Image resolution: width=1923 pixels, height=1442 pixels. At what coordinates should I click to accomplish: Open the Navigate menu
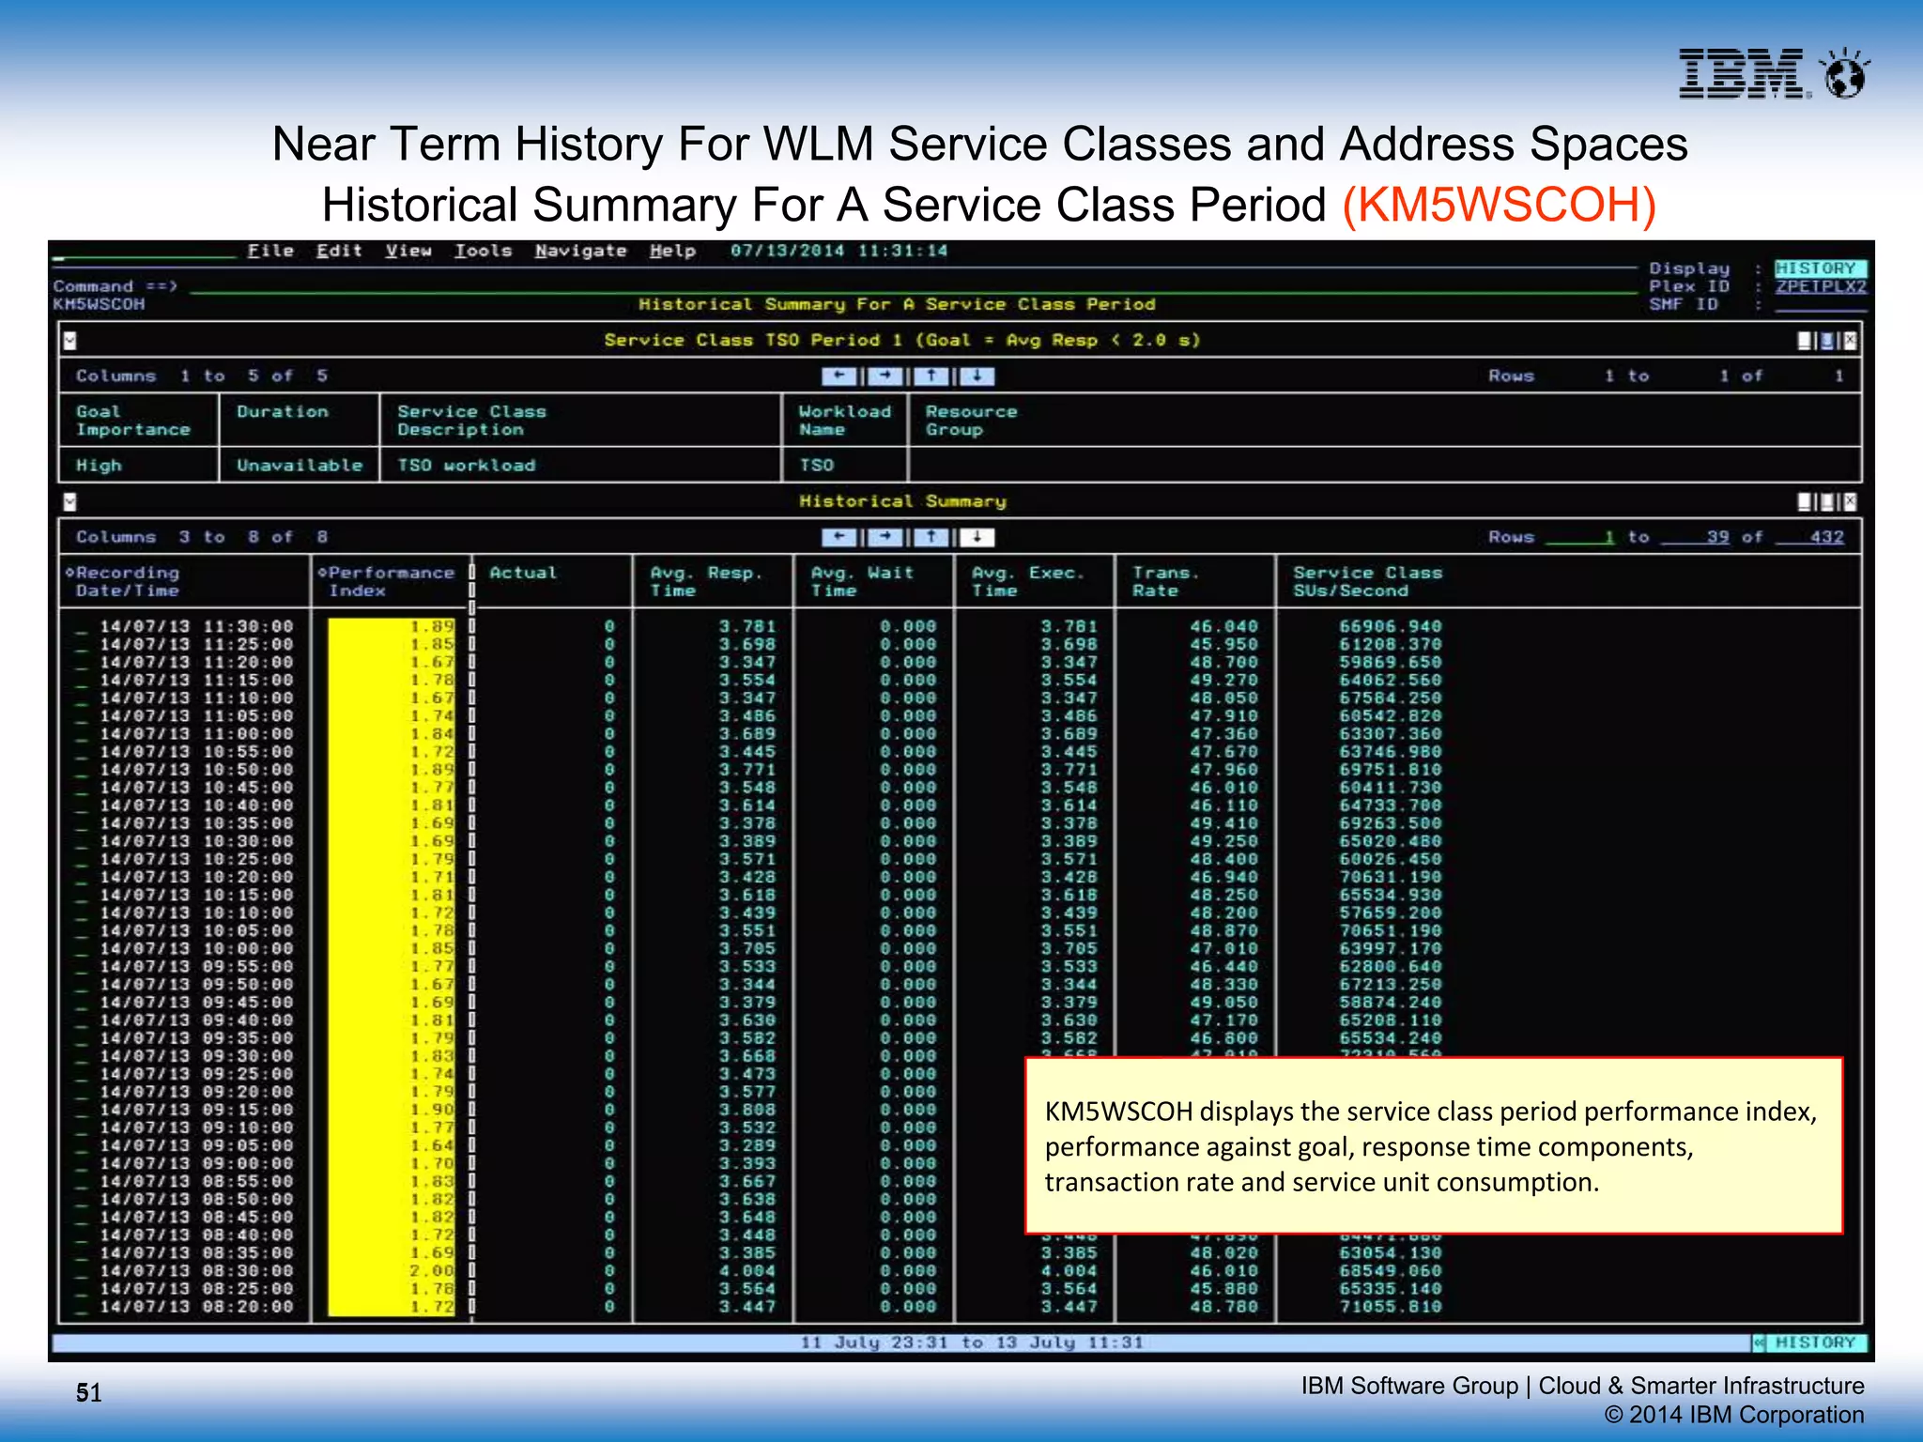pyautogui.click(x=581, y=251)
